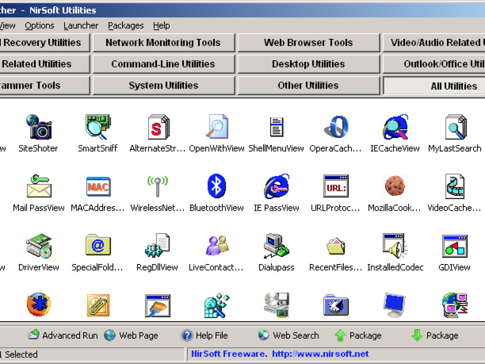Switch to the Network Monitoring Tools category
485x364 pixels.
coord(163,42)
